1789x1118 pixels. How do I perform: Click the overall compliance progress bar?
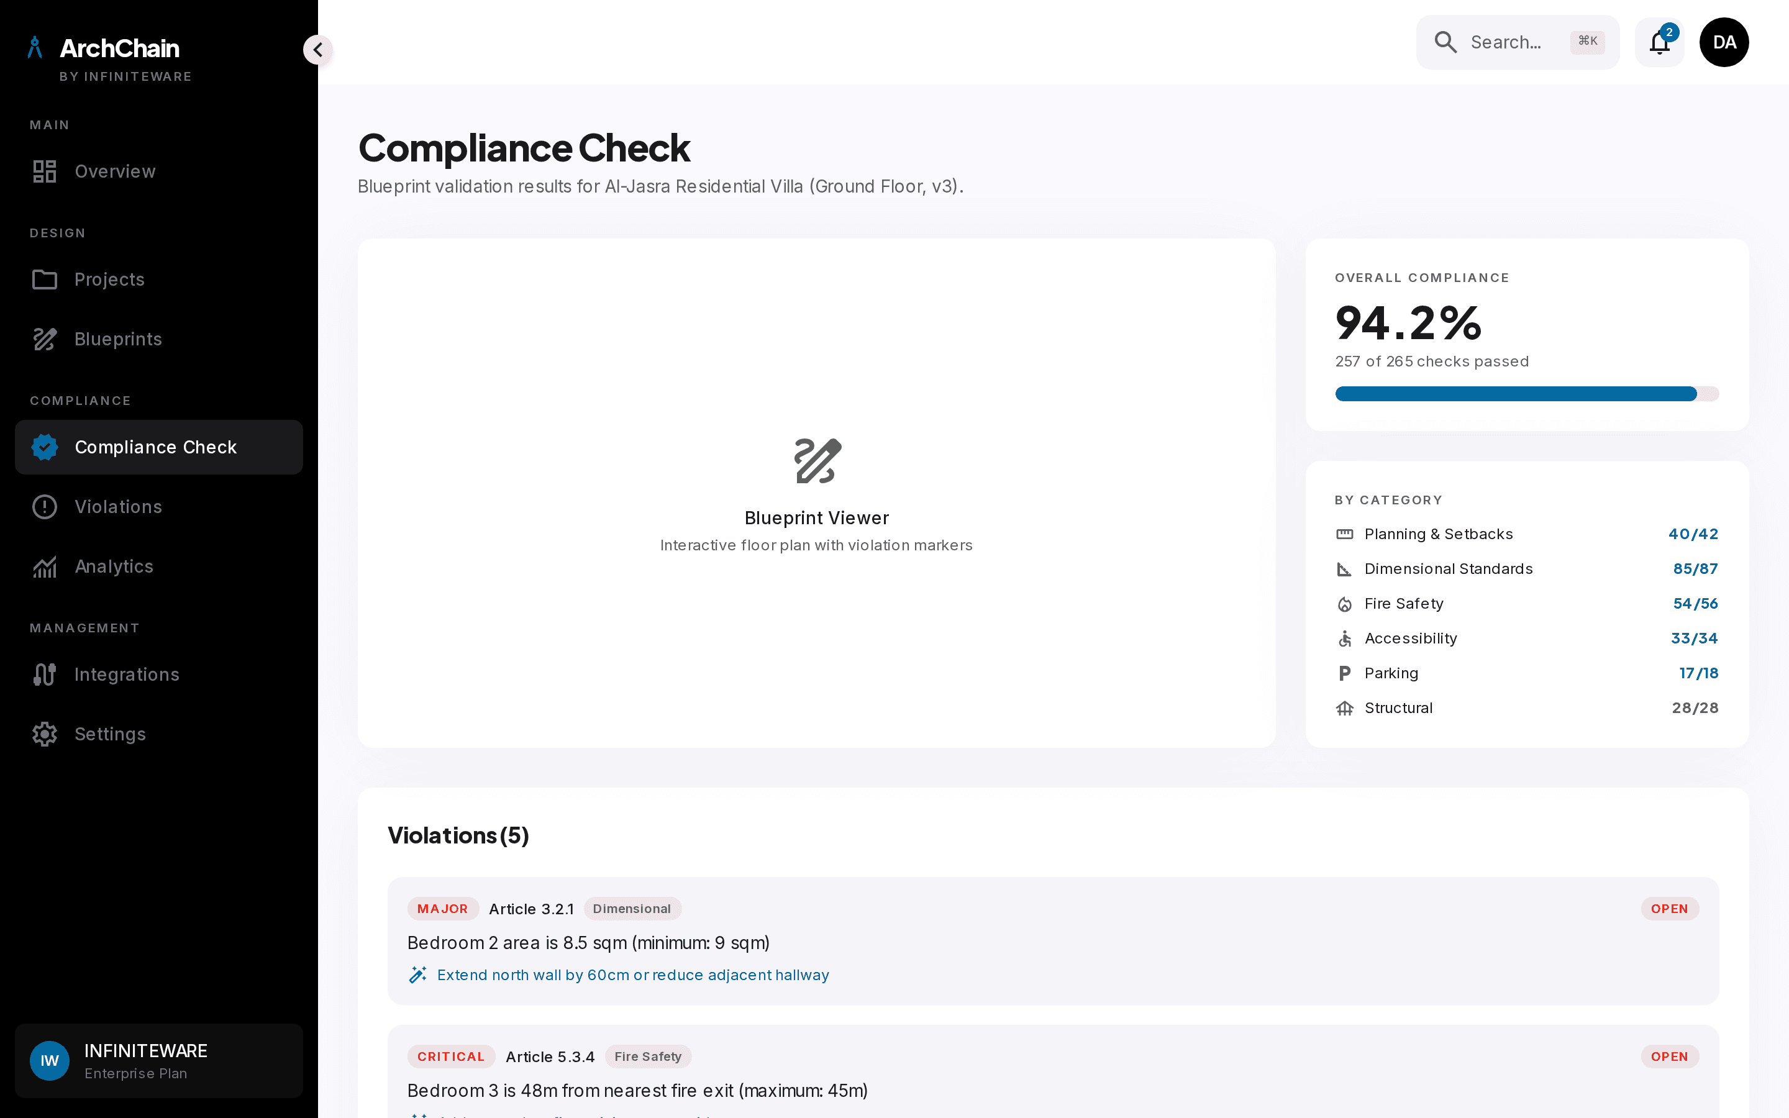point(1527,394)
